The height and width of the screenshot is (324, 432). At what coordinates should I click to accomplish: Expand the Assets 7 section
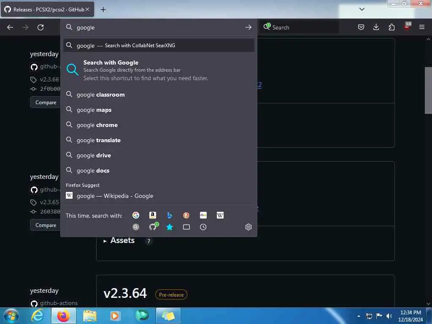click(123, 240)
